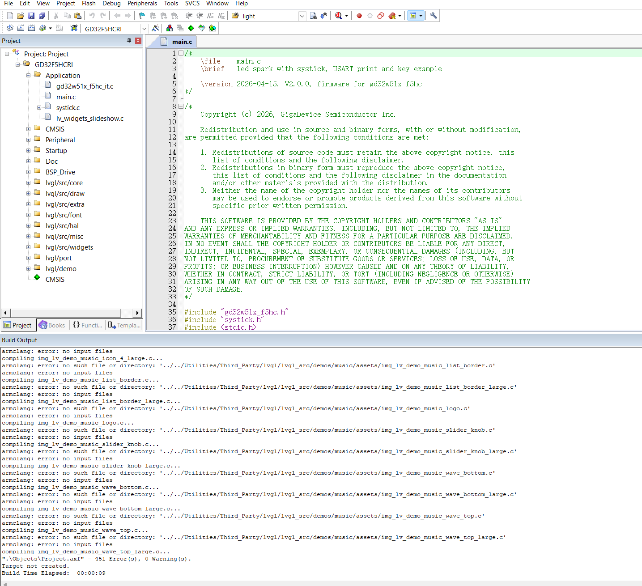Open the Templates tab in project panel
The height and width of the screenshot is (586, 642).
[124, 325]
